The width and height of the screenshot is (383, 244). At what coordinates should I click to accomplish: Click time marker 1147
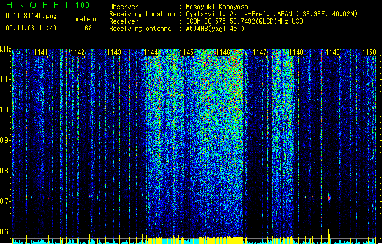pos(259,52)
